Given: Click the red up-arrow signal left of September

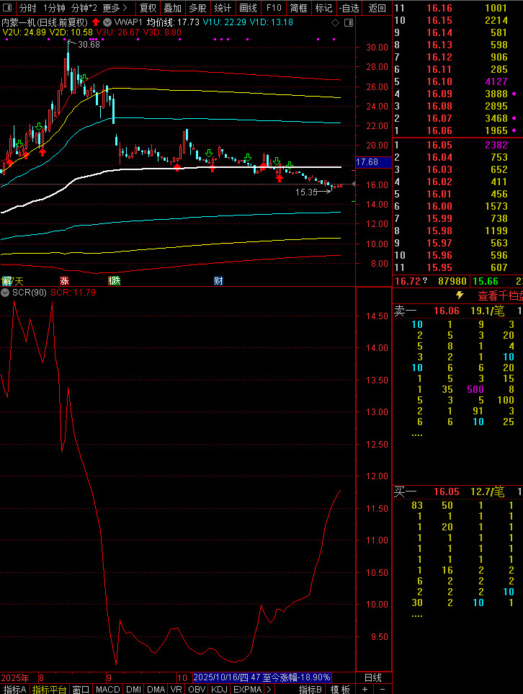Looking at the screenshot, I should click(43, 152).
